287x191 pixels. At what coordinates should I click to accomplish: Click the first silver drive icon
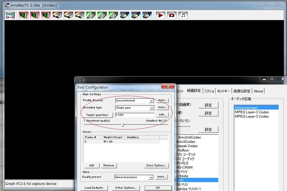coord(57,15)
